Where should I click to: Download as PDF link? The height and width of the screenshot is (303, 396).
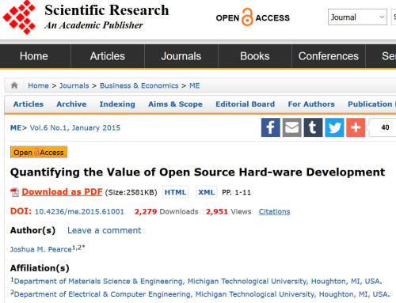pyautogui.click(x=62, y=191)
